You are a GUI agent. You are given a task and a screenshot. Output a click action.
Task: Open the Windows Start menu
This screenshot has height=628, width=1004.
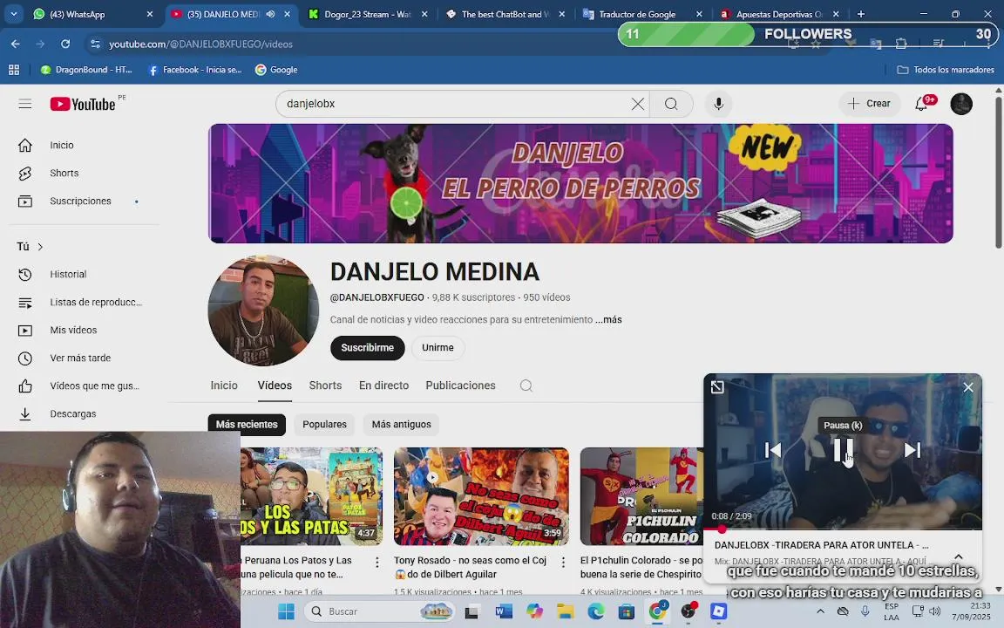(286, 611)
